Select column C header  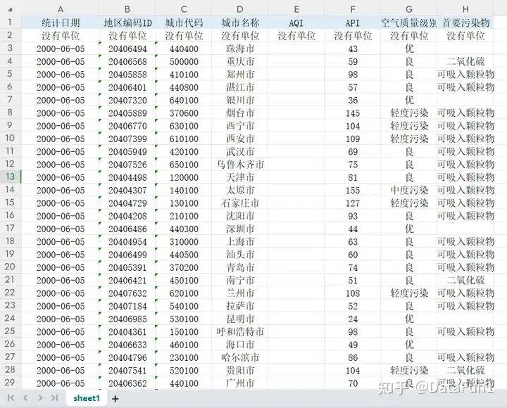click(184, 9)
